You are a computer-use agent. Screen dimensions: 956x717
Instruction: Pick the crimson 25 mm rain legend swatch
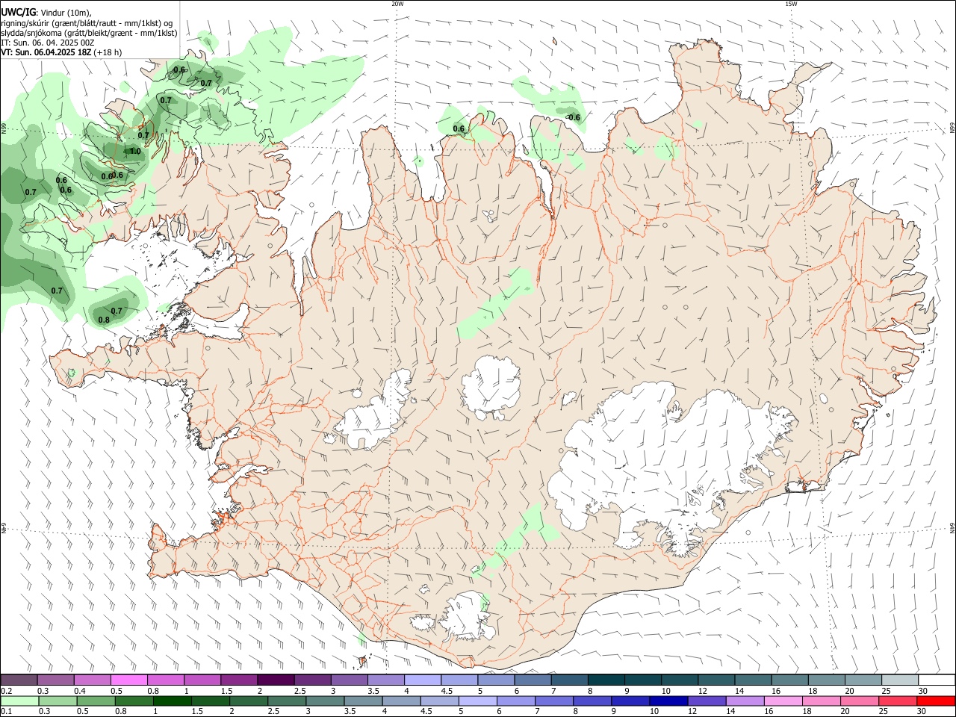899,701
